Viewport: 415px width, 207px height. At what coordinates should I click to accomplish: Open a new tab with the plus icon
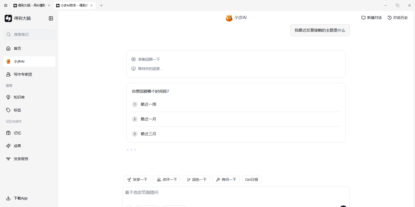(x=101, y=5)
